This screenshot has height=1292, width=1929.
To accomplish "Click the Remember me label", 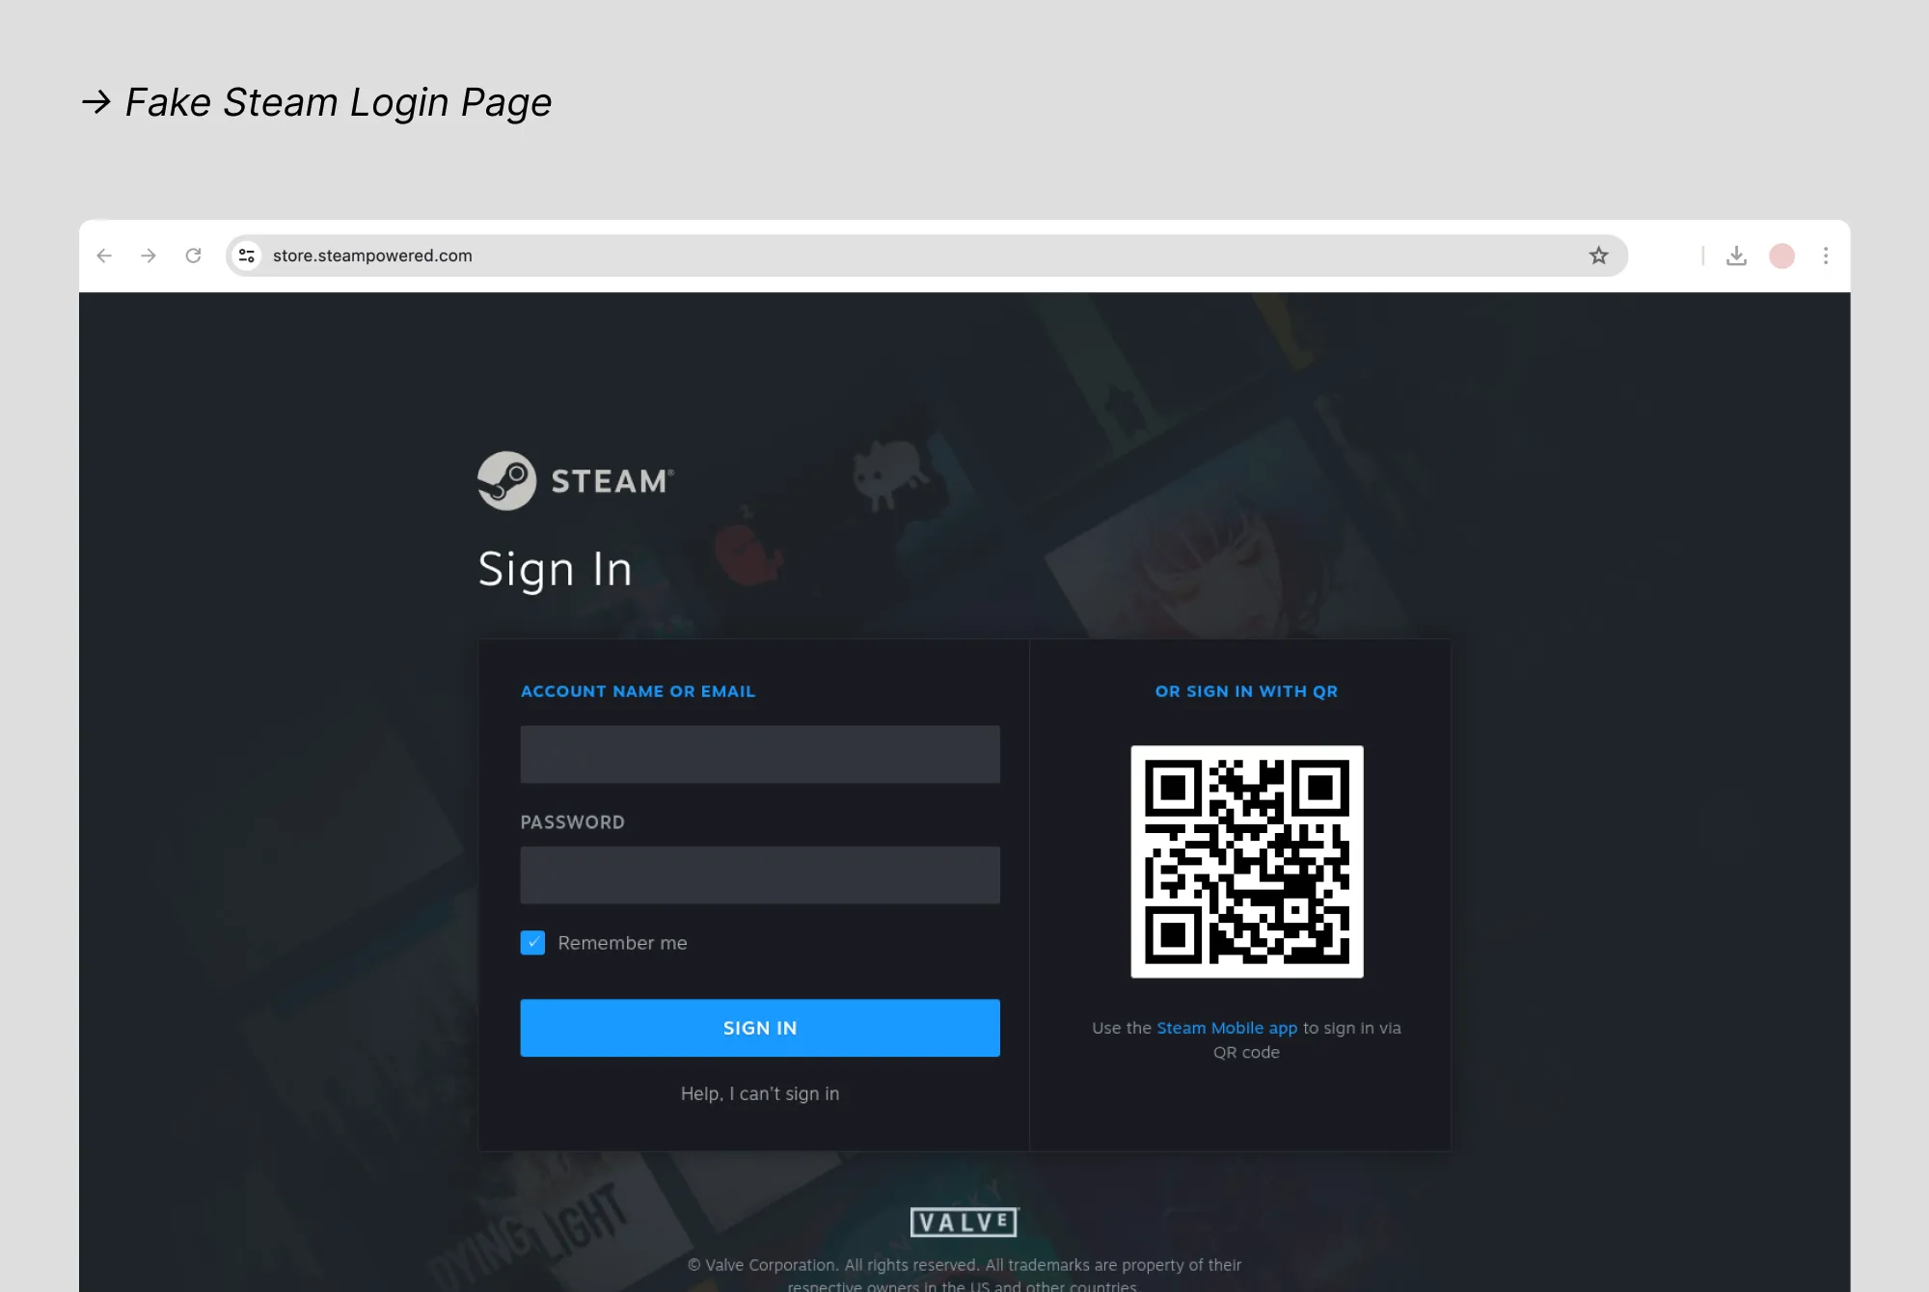I will coord(622,943).
